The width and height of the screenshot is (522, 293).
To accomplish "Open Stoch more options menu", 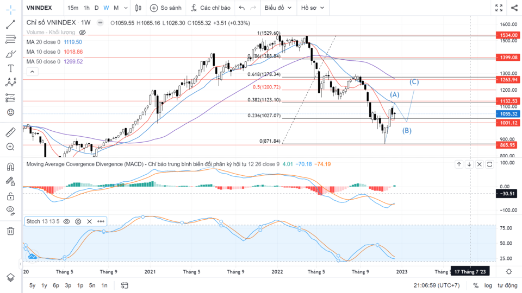I will pyautogui.click(x=101, y=221).
